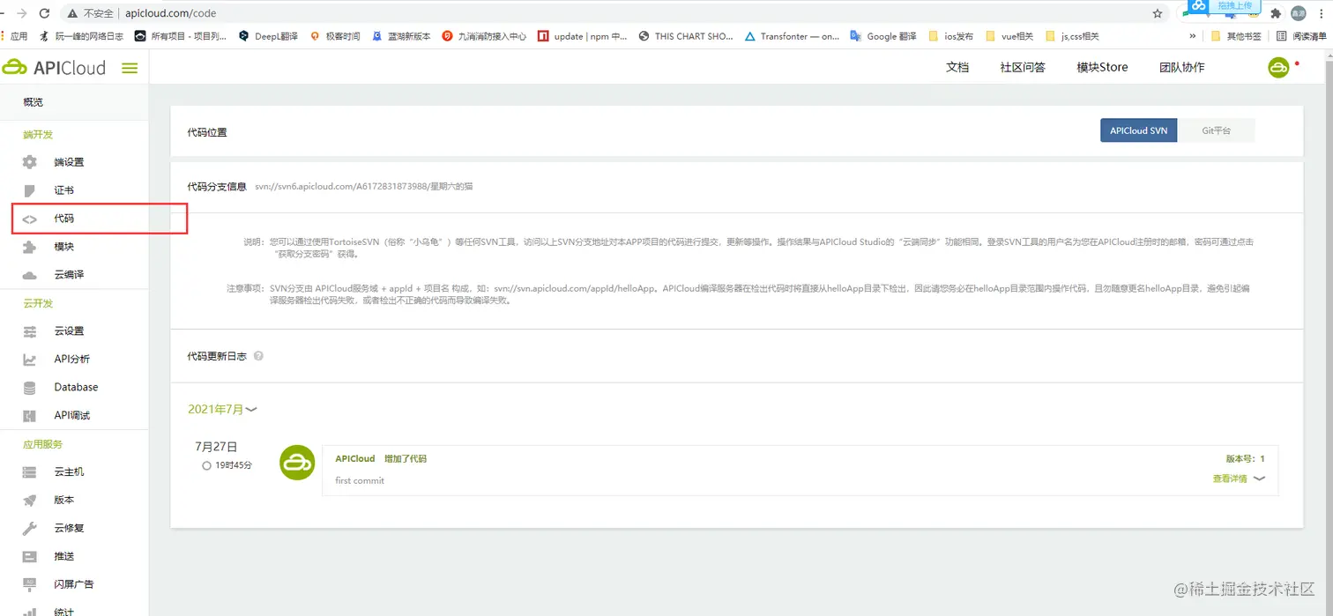Screen dimensions: 1333x616
Task: Open the Transfonter bookmark
Action: (x=792, y=36)
